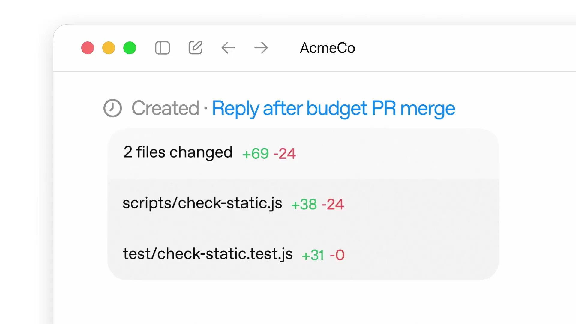
Task: Click the AcmeCo window title
Action: [x=328, y=48]
